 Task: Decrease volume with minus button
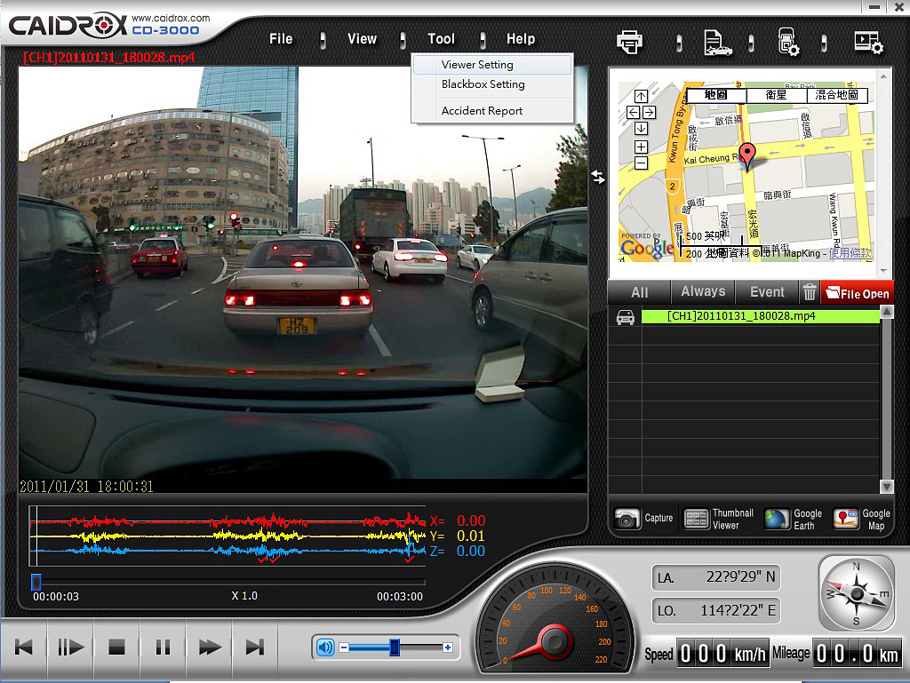[344, 647]
